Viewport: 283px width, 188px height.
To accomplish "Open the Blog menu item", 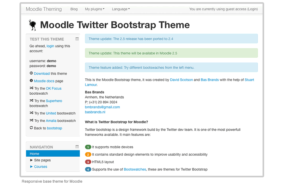I will [x=74, y=9].
